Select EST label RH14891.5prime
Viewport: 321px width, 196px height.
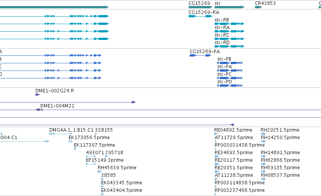pos(281,153)
